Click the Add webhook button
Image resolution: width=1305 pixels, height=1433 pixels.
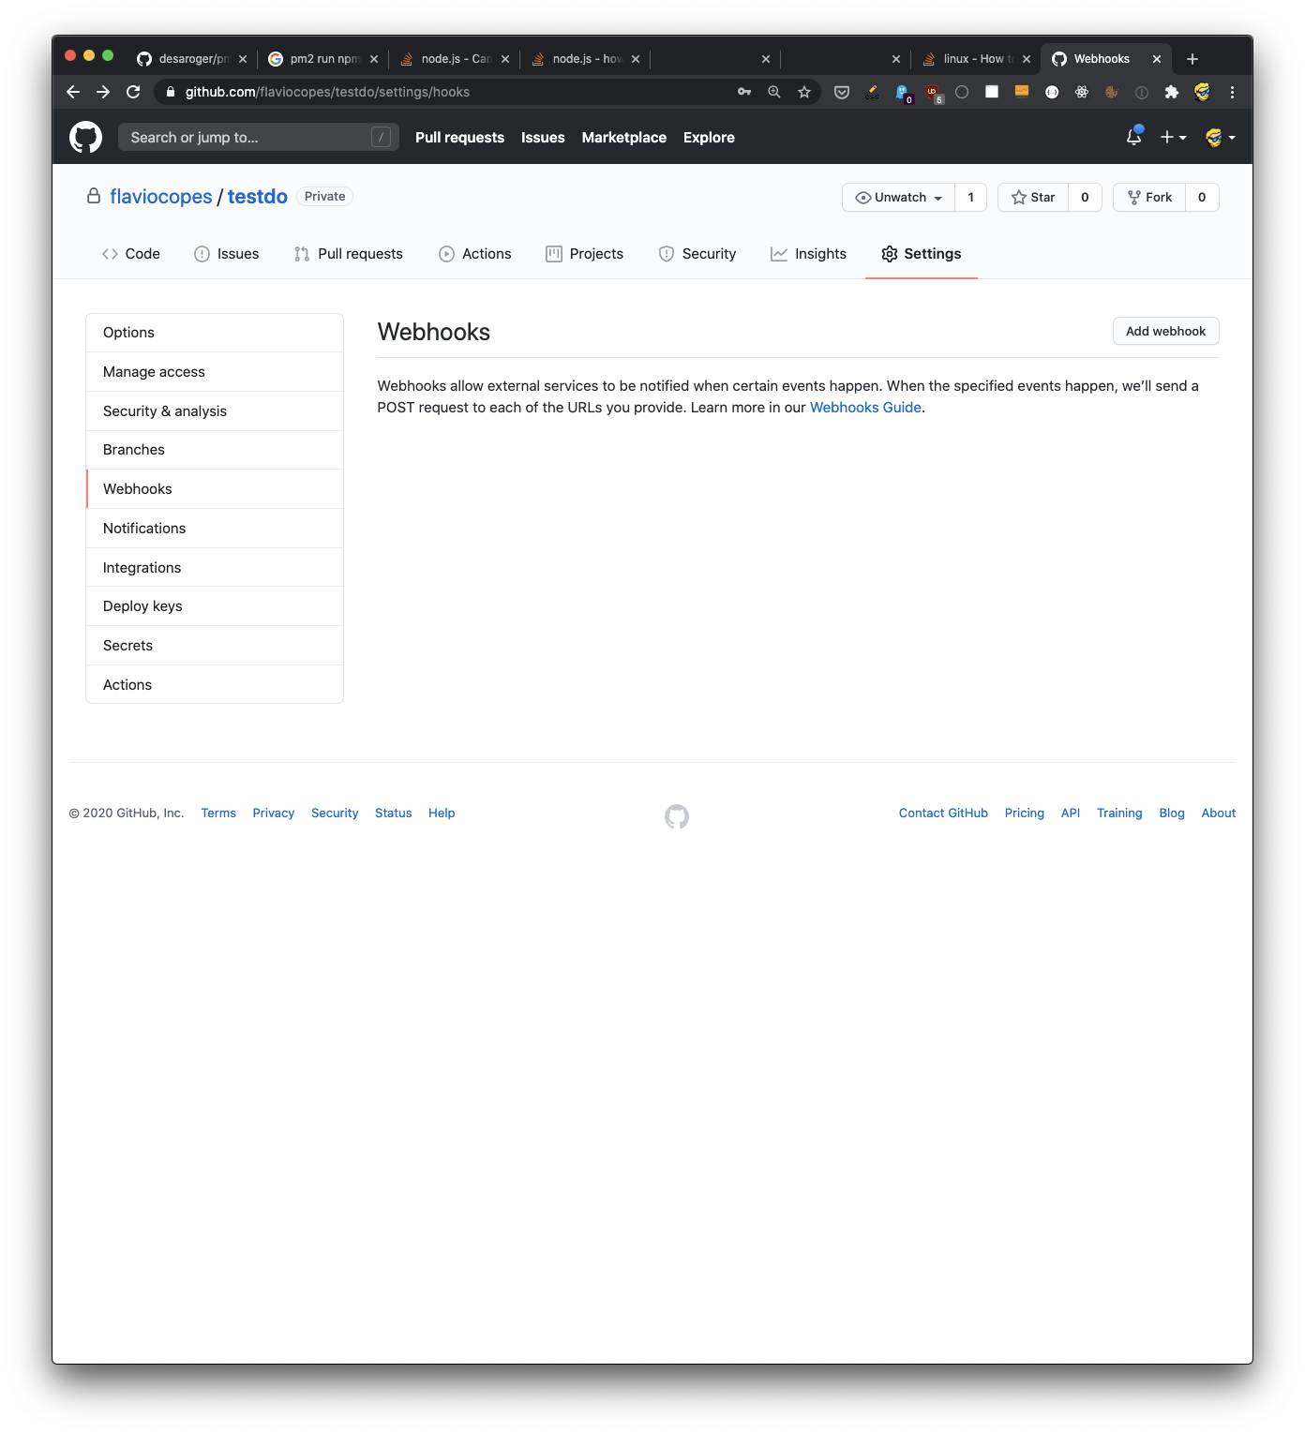1165,332
